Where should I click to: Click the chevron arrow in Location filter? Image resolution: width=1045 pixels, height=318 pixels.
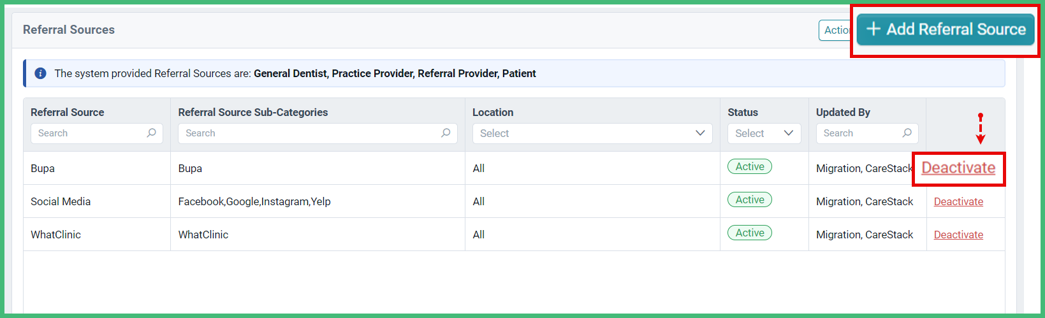[700, 133]
